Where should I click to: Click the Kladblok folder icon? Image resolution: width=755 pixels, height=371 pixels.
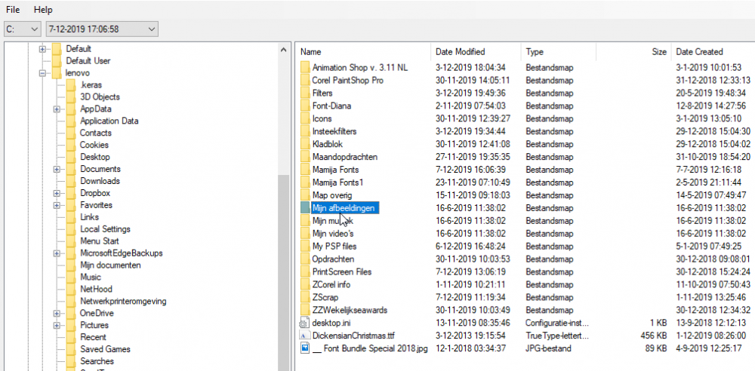[x=305, y=144]
